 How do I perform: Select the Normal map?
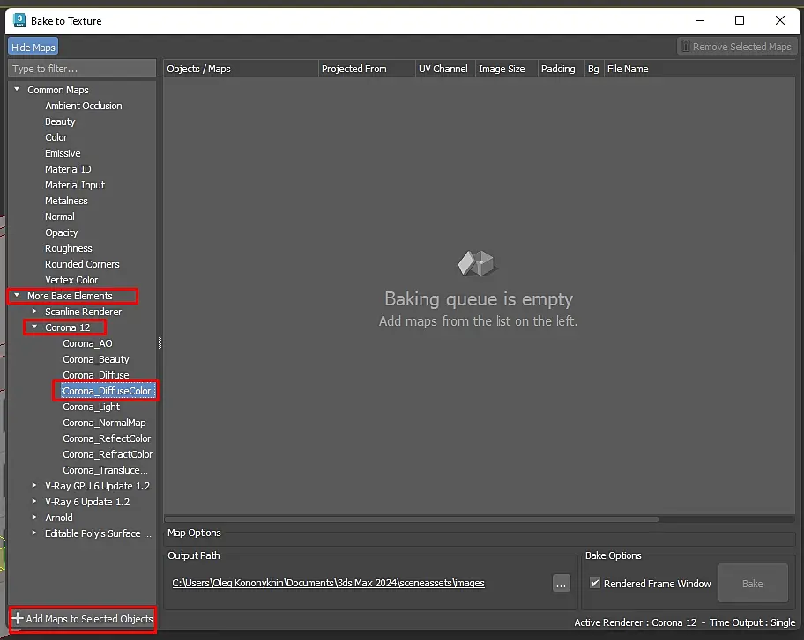pyautogui.click(x=59, y=217)
